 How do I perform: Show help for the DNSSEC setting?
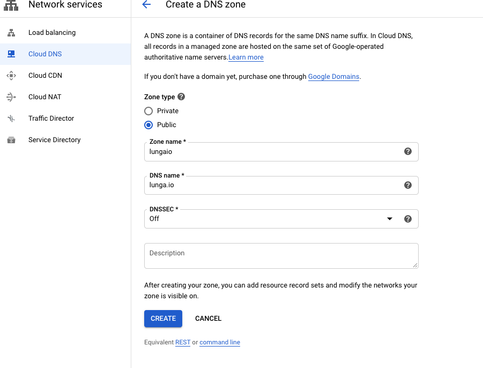point(408,219)
